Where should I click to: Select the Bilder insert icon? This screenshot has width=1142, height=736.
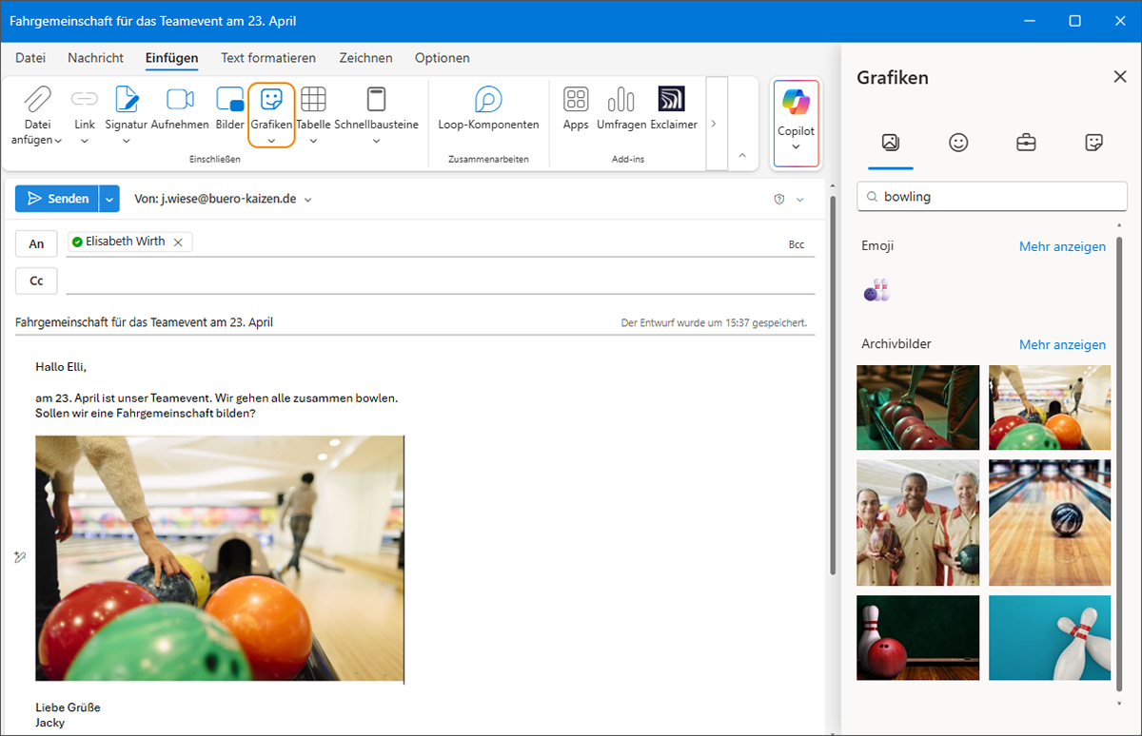coord(230,100)
